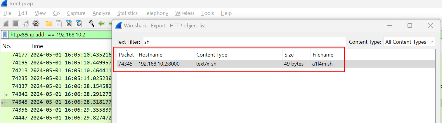The width and height of the screenshot is (442, 123).
Task: Click the Stop capture square icon
Action: [x=16, y=23]
